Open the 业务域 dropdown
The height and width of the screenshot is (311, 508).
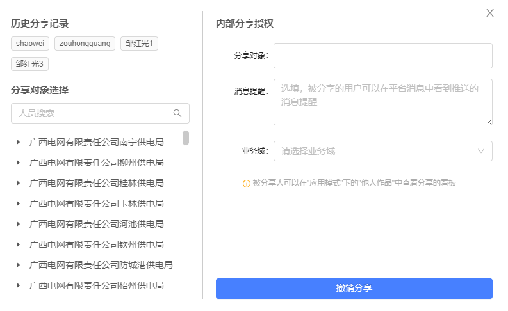382,151
